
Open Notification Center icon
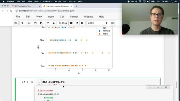176,1
